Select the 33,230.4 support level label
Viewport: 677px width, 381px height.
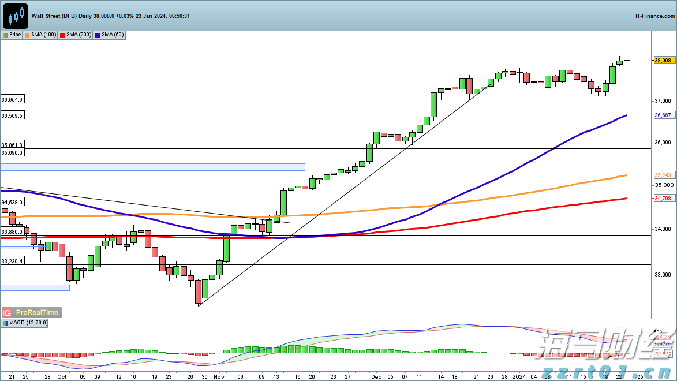(x=12, y=262)
